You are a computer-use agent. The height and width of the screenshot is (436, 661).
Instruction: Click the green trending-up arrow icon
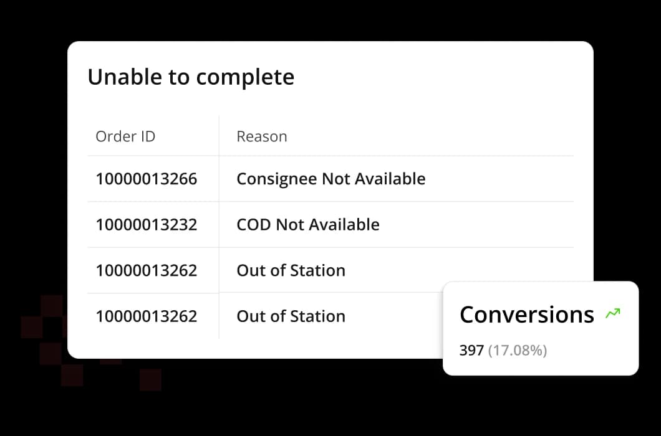click(x=613, y=314)
